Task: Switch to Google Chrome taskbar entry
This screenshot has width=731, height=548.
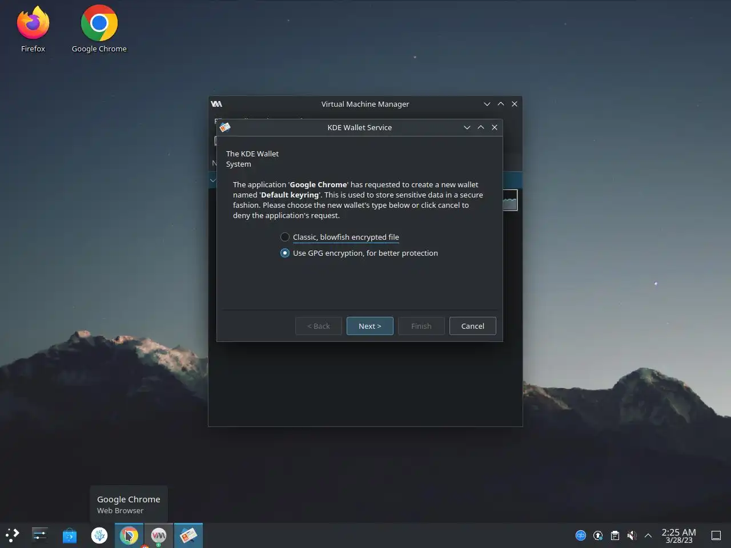Action: tap(129, 535)
